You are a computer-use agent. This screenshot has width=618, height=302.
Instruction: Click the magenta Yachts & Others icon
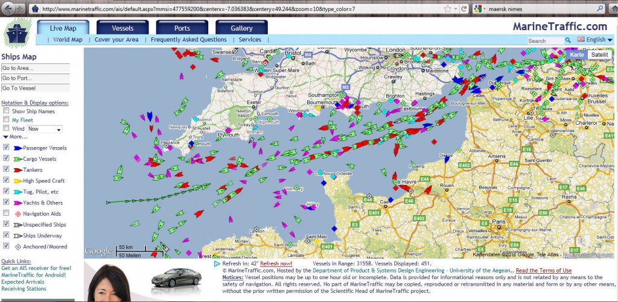click(x=18, y=203)
